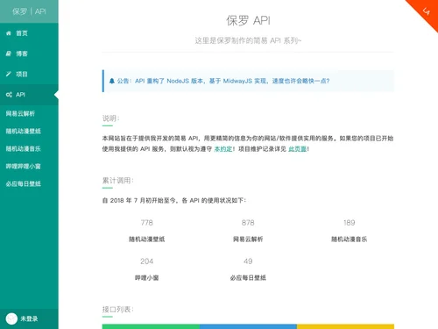Open the 此页面 maintenance log link
The width and height of the screenshot is (438, 329).
(297, 149)
